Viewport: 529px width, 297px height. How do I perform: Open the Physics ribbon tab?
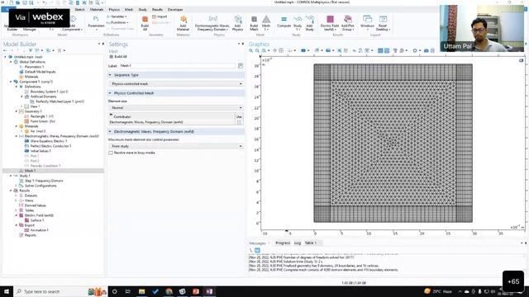click(x=114, y=10)
